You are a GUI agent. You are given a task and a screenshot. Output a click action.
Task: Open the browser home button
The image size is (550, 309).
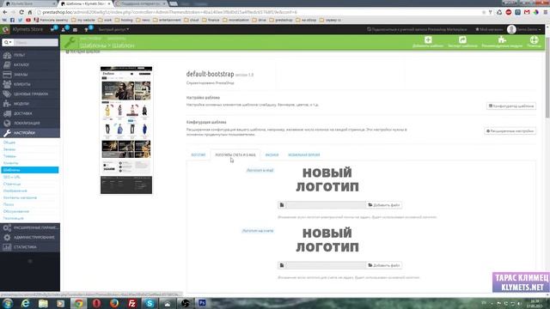pyautogui.click(x=30, y=12)
